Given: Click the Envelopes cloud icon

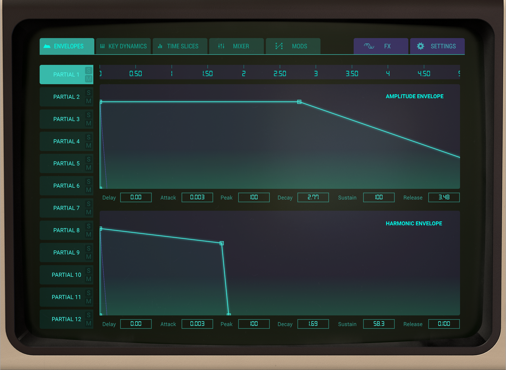Looking at the screenshot, I should tap(47, 46).
